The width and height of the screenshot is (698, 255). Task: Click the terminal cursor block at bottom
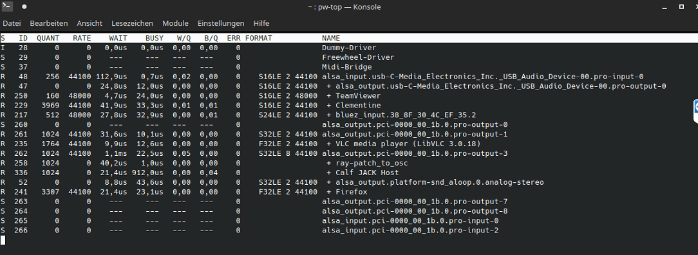click(x=3, y=240)
